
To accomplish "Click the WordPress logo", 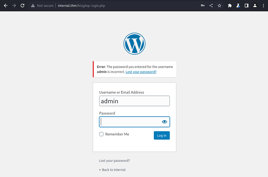I will [x=135, y=44].
